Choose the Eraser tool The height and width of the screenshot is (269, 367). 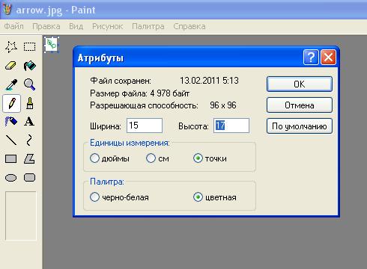point(11,66)
